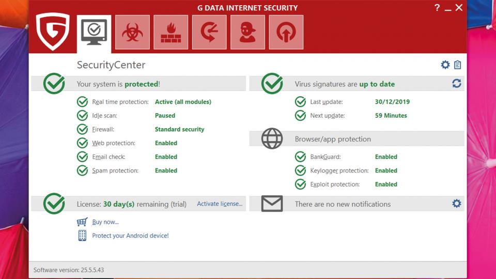Screen dimensions: 496x279
Task: Open help with the question mark
Action: (x=437, y=8)
